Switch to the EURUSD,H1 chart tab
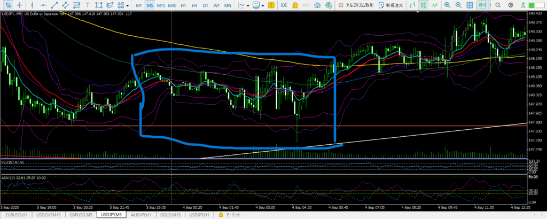Image resolution: width=547 pixels, height=219 pixels. [15, 215]
